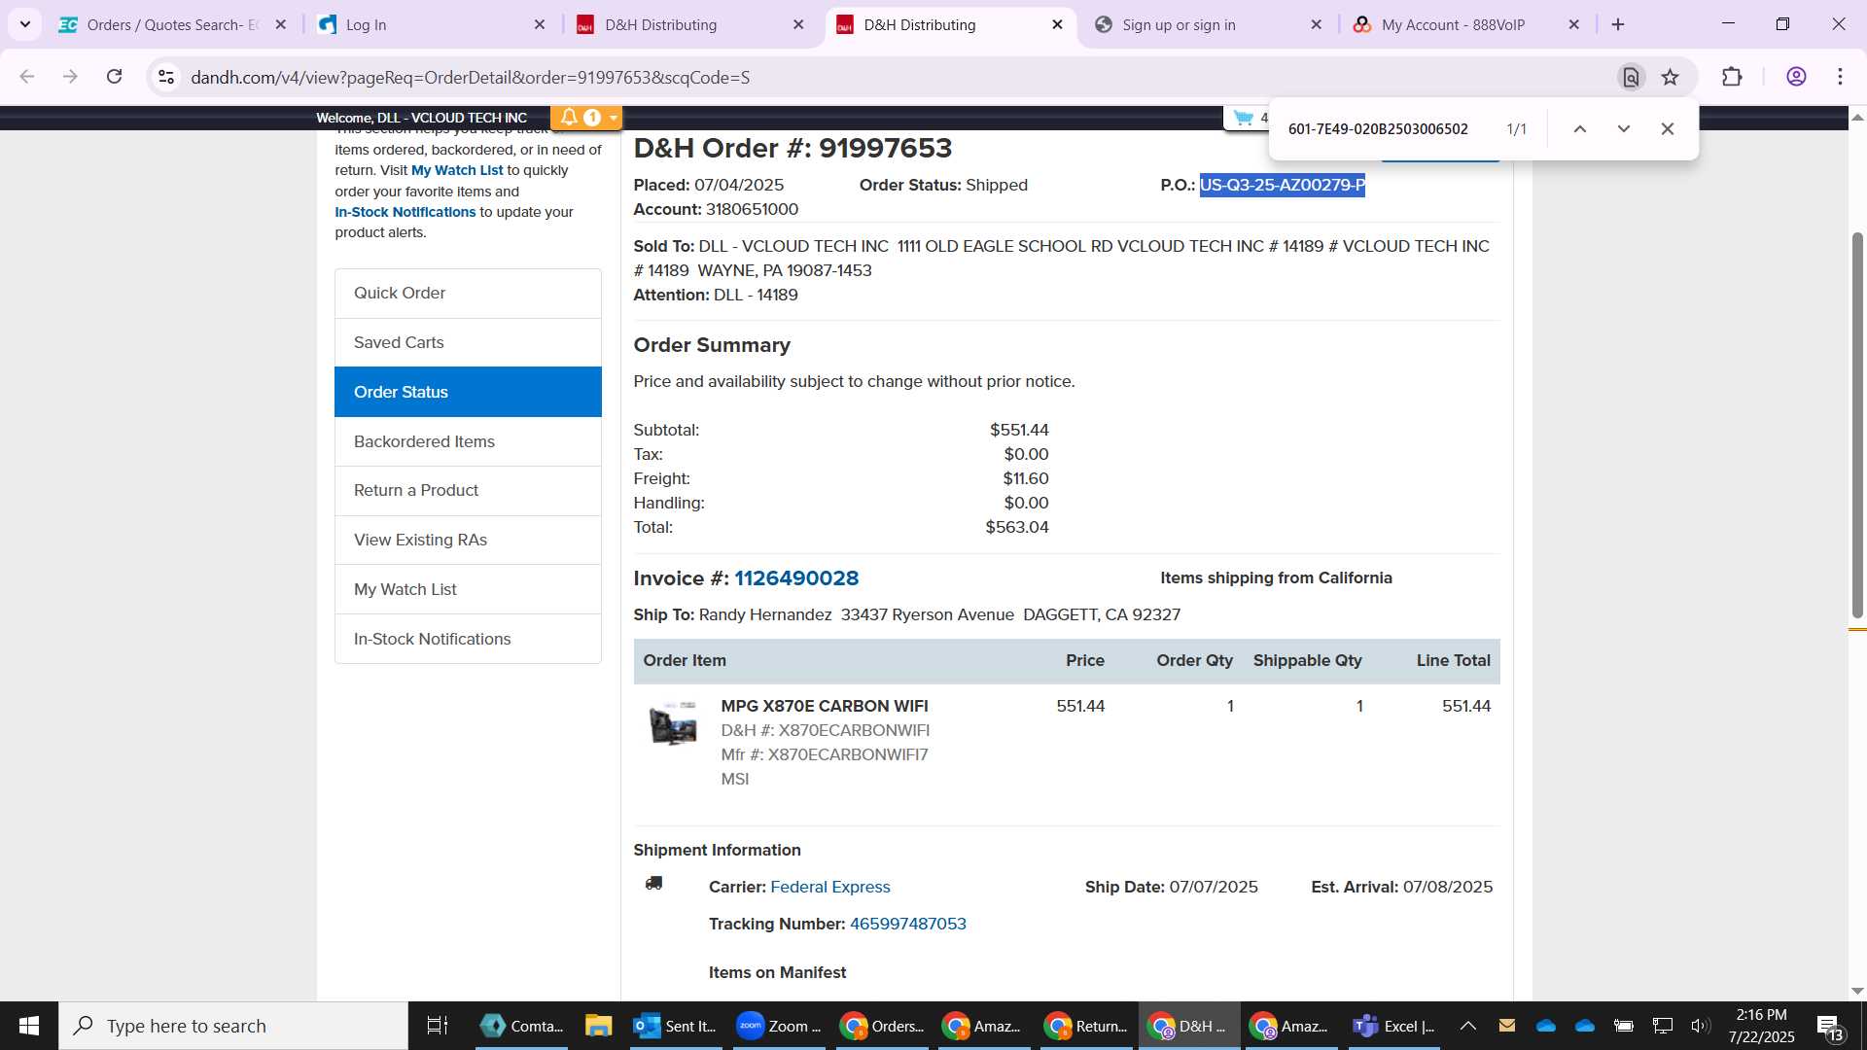Jump to previous find result

pos(1580,128)
